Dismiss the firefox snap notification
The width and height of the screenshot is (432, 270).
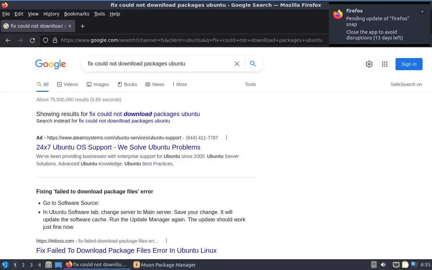422,11
